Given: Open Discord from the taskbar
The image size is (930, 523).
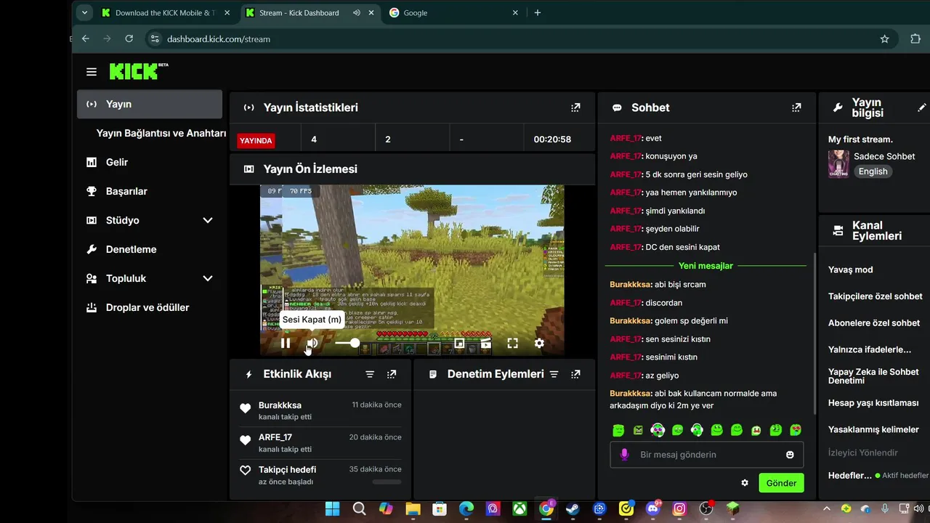Looking at the screenshot, I should click(652, 508).
